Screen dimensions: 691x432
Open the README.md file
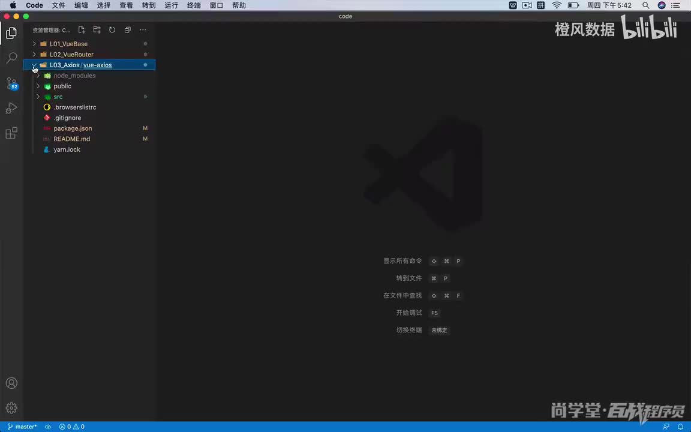point(89,139)
